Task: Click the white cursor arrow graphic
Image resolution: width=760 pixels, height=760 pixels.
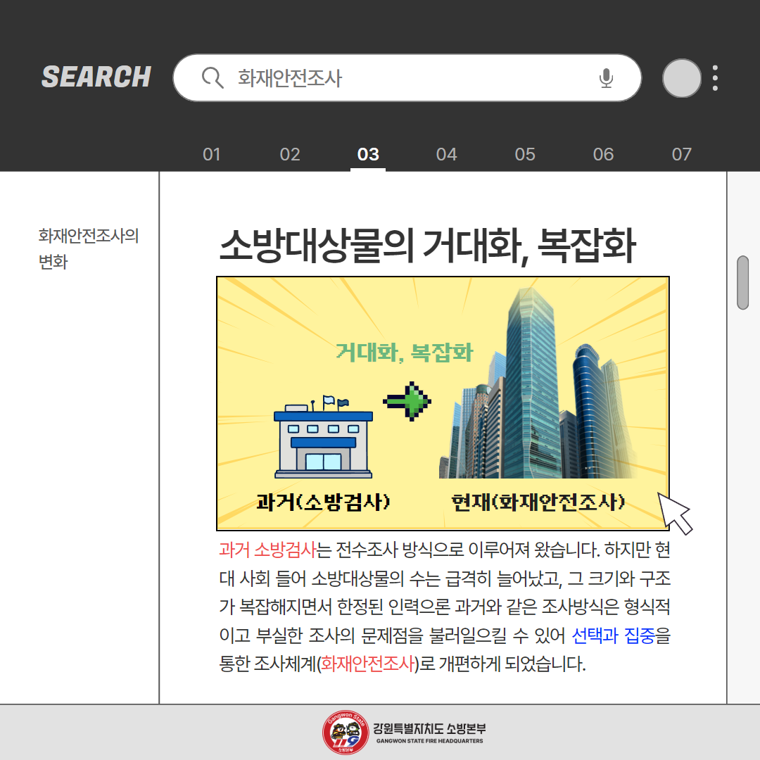Action: tap(673, 512)
